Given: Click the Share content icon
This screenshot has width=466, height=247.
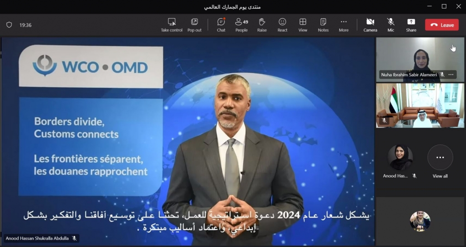Looking at the screenshot, I should tap(411, 22).
